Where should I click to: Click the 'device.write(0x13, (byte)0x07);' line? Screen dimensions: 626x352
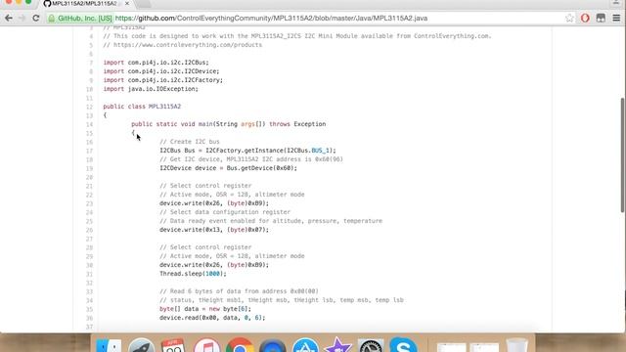214,230
